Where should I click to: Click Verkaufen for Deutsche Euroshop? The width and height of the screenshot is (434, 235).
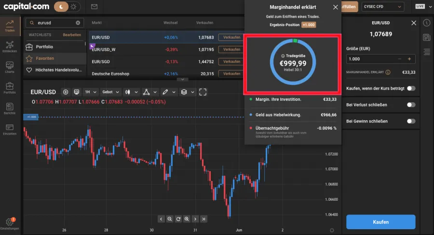tap(231, 73)
